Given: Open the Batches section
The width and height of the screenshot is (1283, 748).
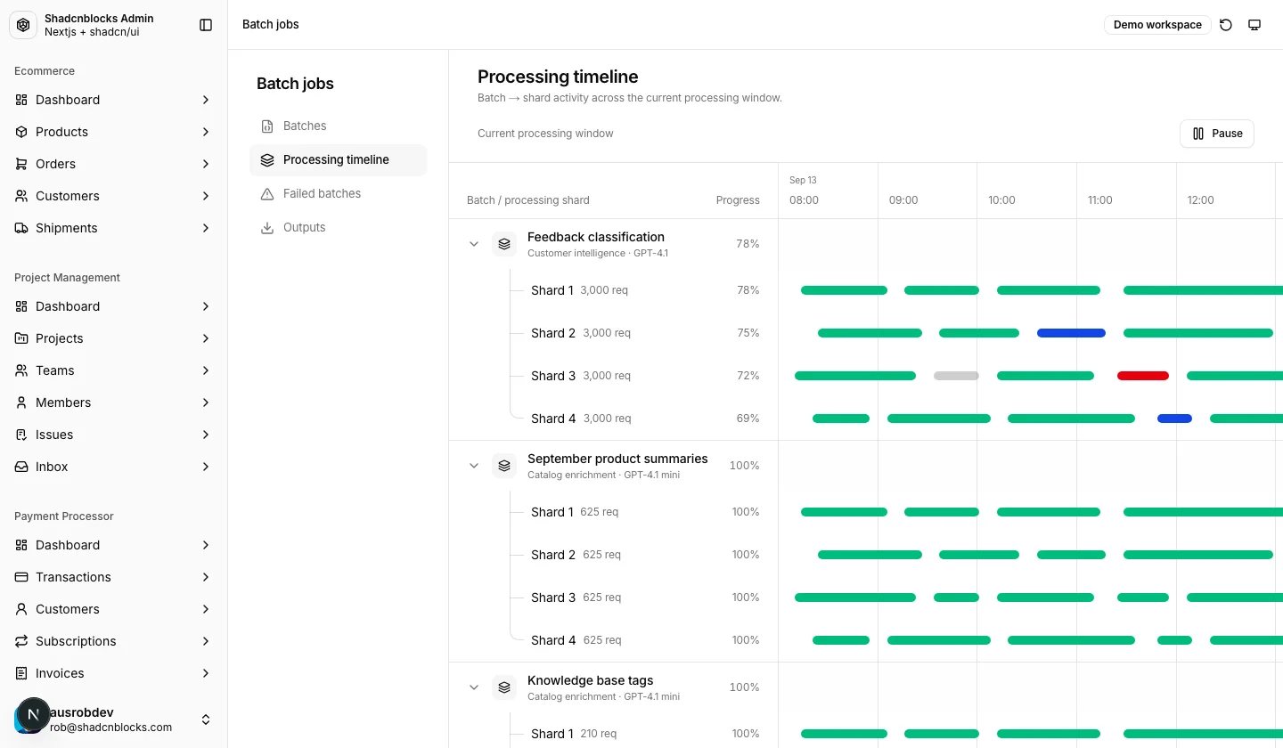Looking at the screenshot, I should click(x=339, y=126).
